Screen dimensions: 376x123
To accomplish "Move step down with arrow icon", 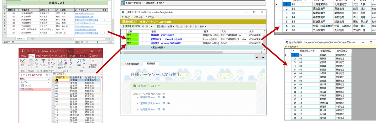I will click(x=191, y=27).
